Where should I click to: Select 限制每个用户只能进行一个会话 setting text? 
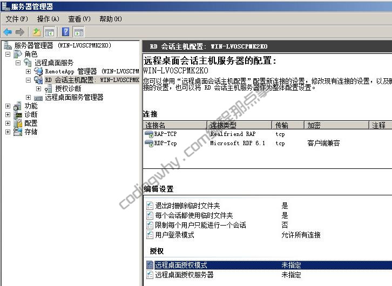click(x=200, y=225)
